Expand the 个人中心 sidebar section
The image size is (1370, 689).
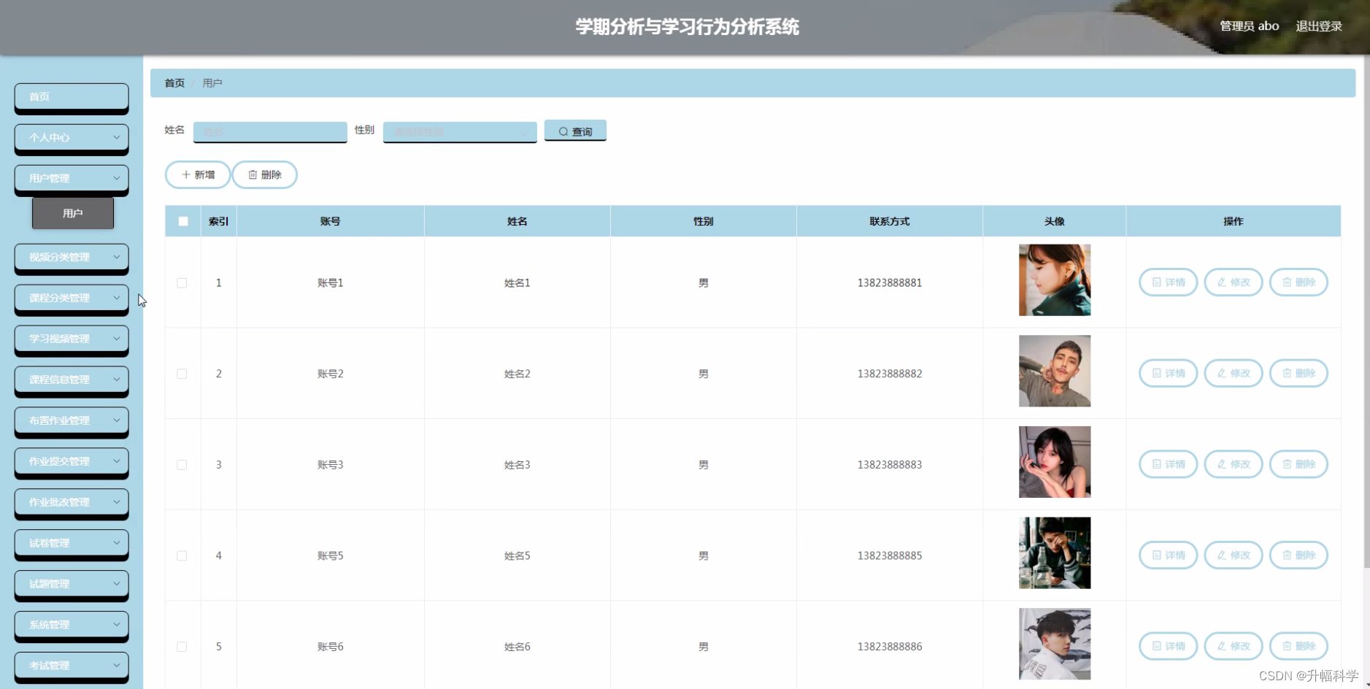coord(71,138)
